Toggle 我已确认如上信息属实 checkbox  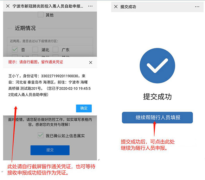coord(41,135)
